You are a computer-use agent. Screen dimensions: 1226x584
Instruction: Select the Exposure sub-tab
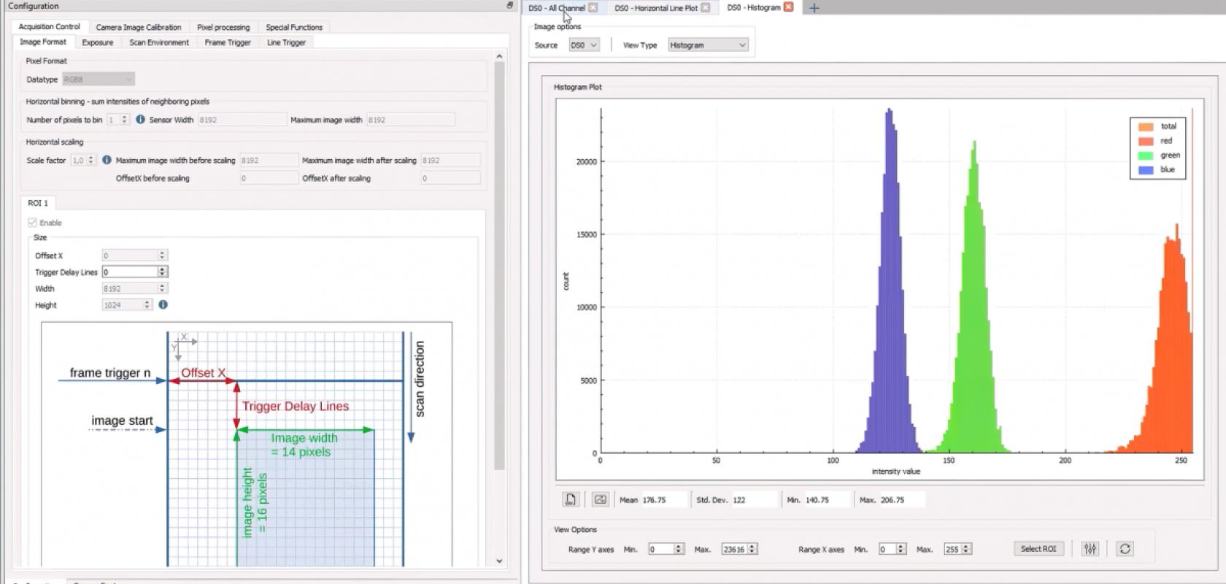click(98, 42)
